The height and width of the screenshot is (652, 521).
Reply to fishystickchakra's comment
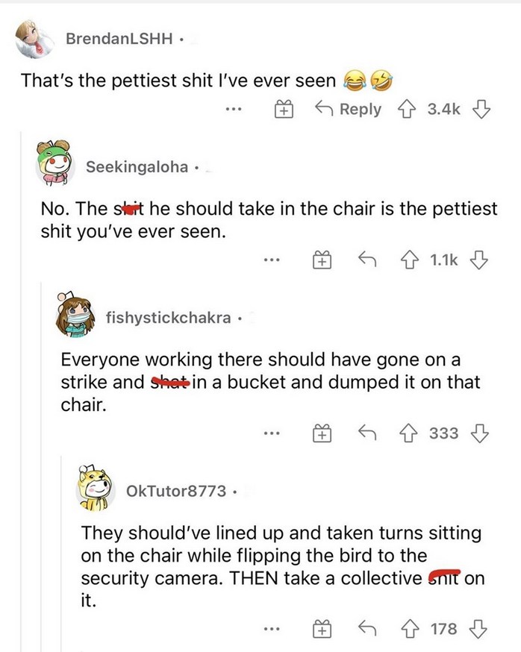click(x=367, y=433)
